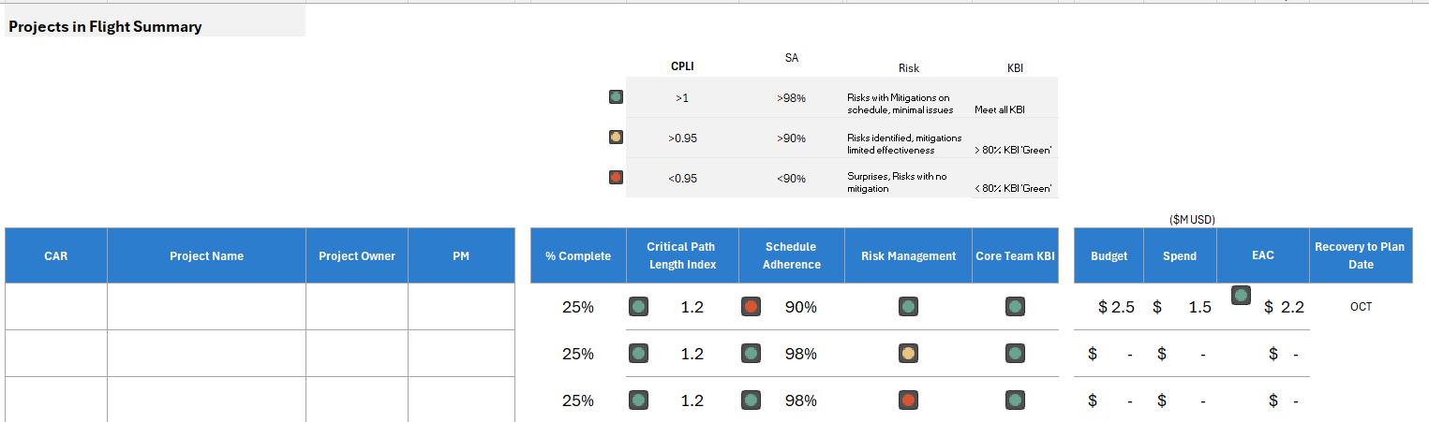The image size is (1429, 422).
Task: Select the PM column header
Action: click(461, 255)
